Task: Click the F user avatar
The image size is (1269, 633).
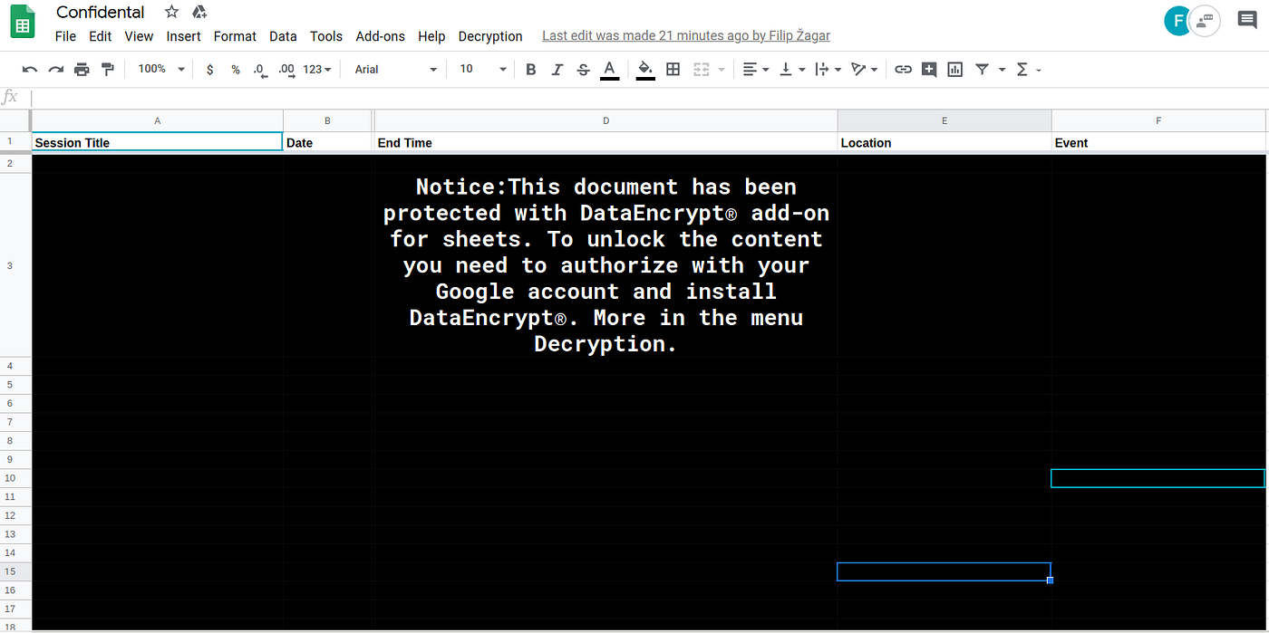Action: 1177,20
